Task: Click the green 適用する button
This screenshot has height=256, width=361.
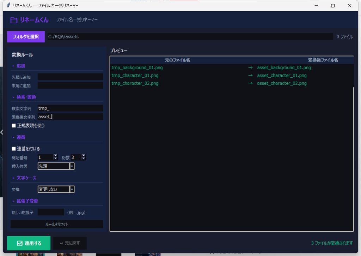Action: pos(29,243)
